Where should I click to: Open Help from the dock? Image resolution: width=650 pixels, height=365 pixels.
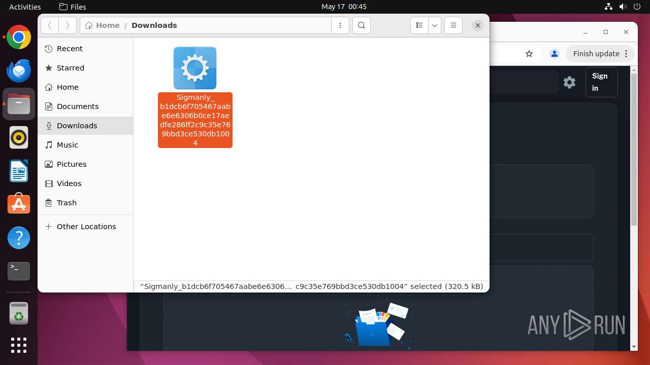tap(19, 238)
